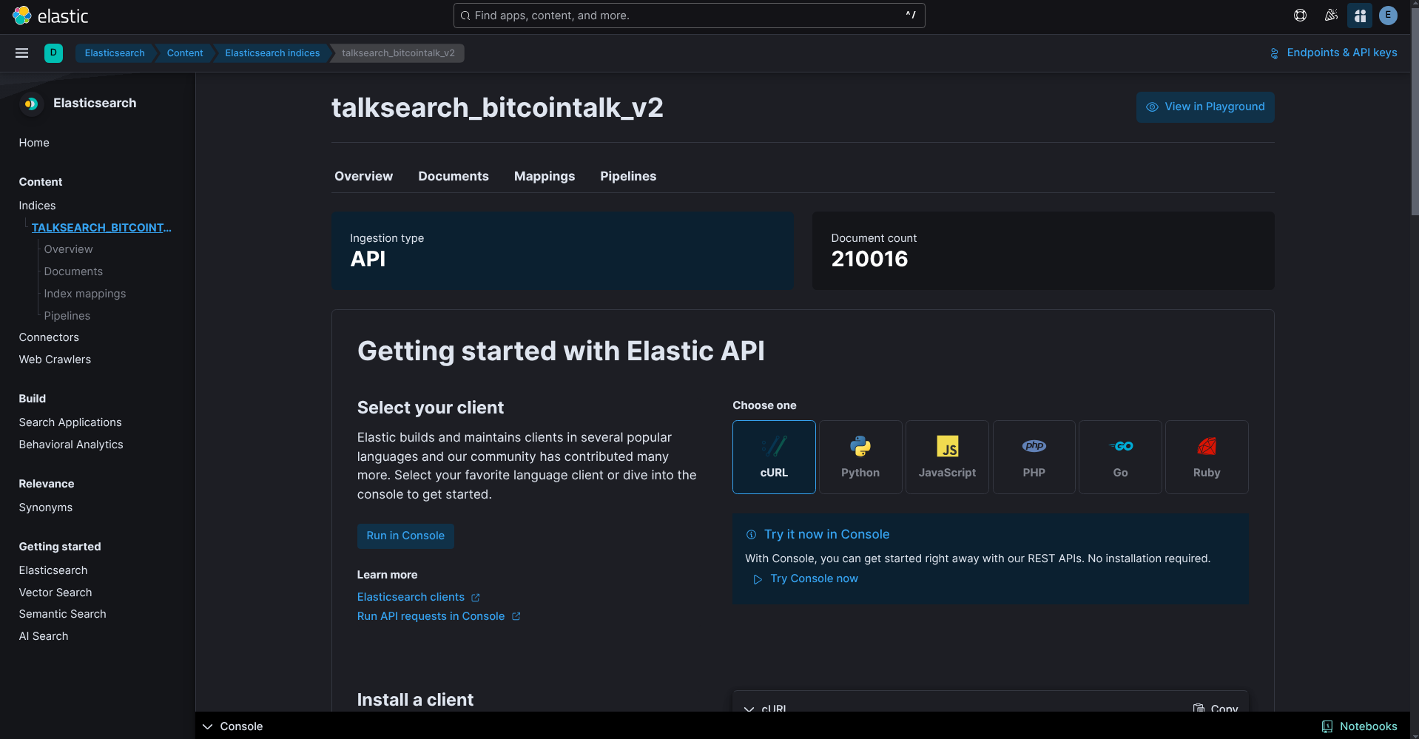Collapse the cURL code block chevron
1419x739 pixels.
pyautogui.click(x=749, y=709)
